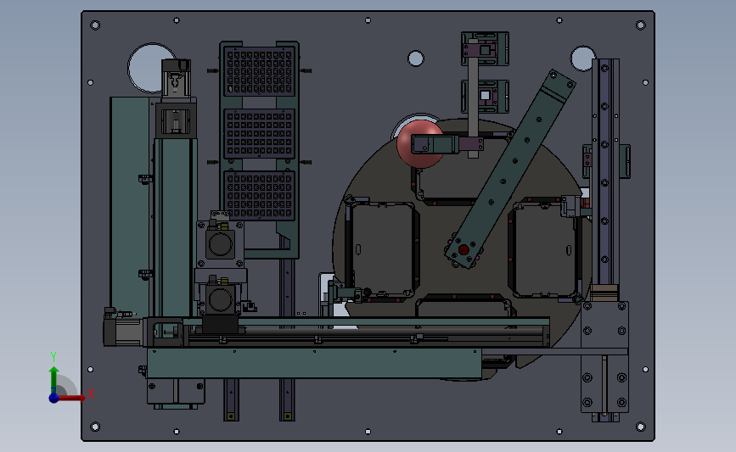The width and height of the screenshot is (736, 452).
Task: Select the bottom-right bracket plate with bolts
Action: (x=604, y=357)
